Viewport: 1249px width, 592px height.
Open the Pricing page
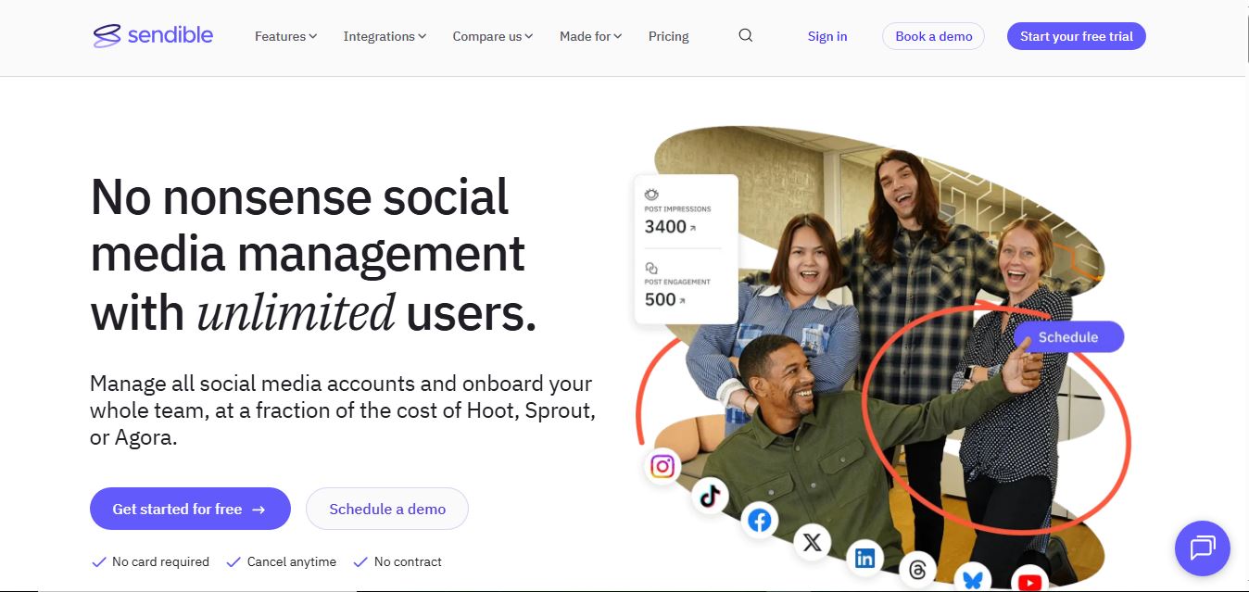669,36
